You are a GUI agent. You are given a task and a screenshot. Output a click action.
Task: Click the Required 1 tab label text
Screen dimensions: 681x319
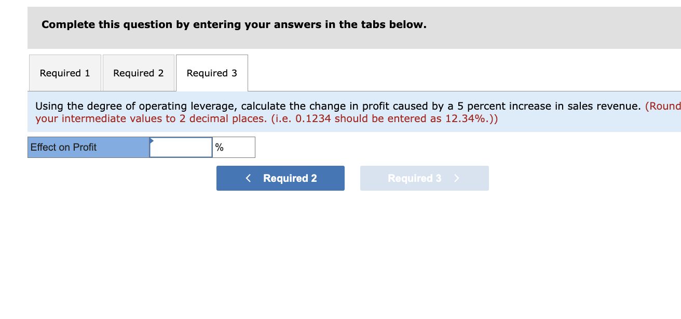pyautogui.click(x=65, y=73)
